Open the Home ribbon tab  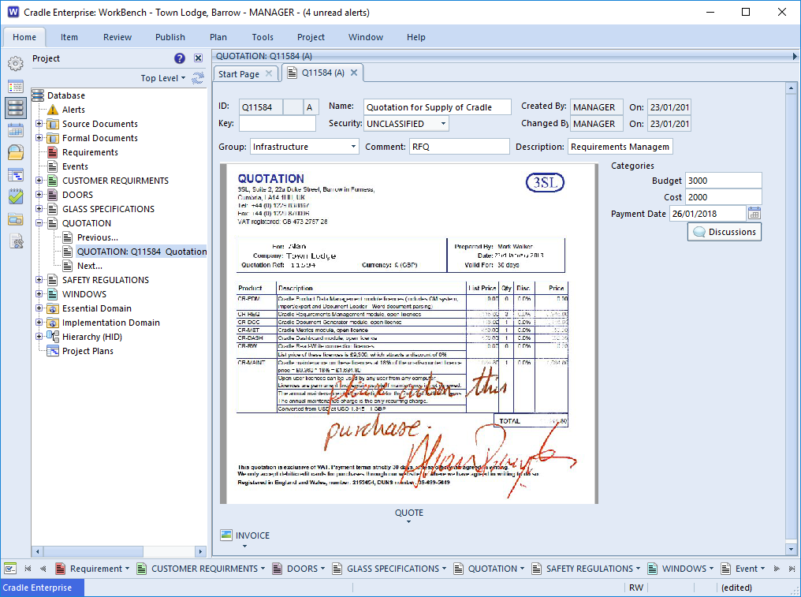point(24,37)
